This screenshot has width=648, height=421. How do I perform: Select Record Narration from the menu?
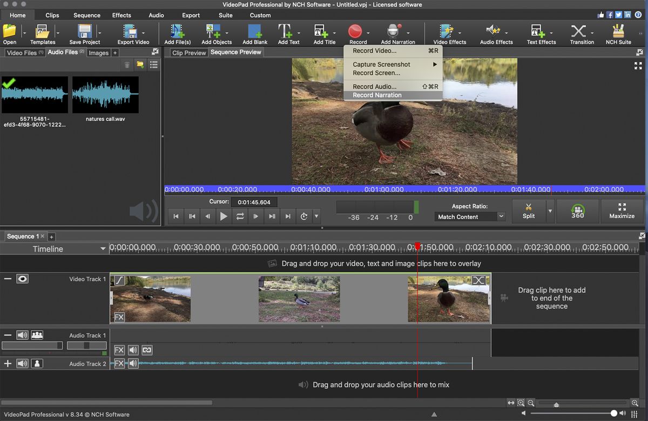click(376, 95)
